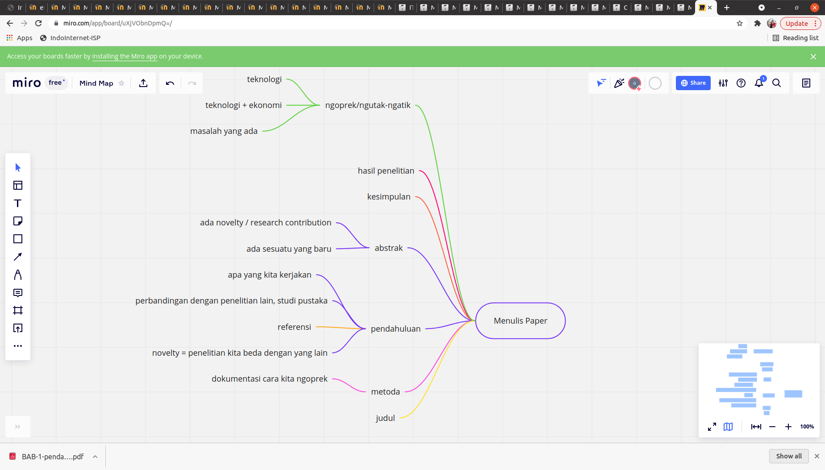
Task: Select the Shape rectangle tool
Action: tap(18, 239)
